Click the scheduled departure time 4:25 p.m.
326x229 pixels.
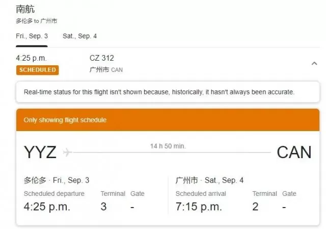[47, 207]
